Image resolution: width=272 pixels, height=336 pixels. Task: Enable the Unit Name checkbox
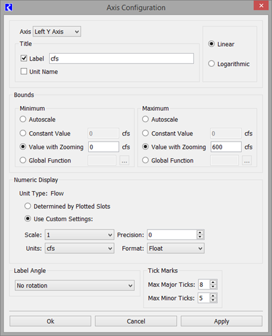24,71
